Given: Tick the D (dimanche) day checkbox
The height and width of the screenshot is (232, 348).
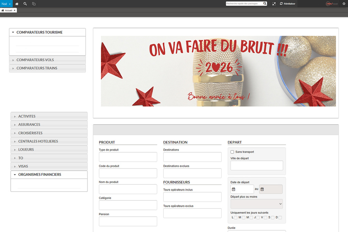Looking at the screenshot, I should 280,218.
